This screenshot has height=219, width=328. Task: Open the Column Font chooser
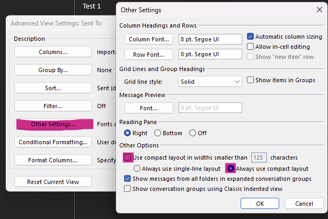pyautogui.click(x=149, y=39)
